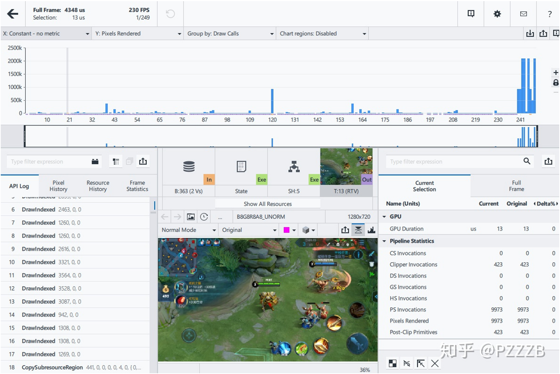Screen dimensions: 560x374
Task: Search metrics using the magnifier icon
Action: [527, 161]
